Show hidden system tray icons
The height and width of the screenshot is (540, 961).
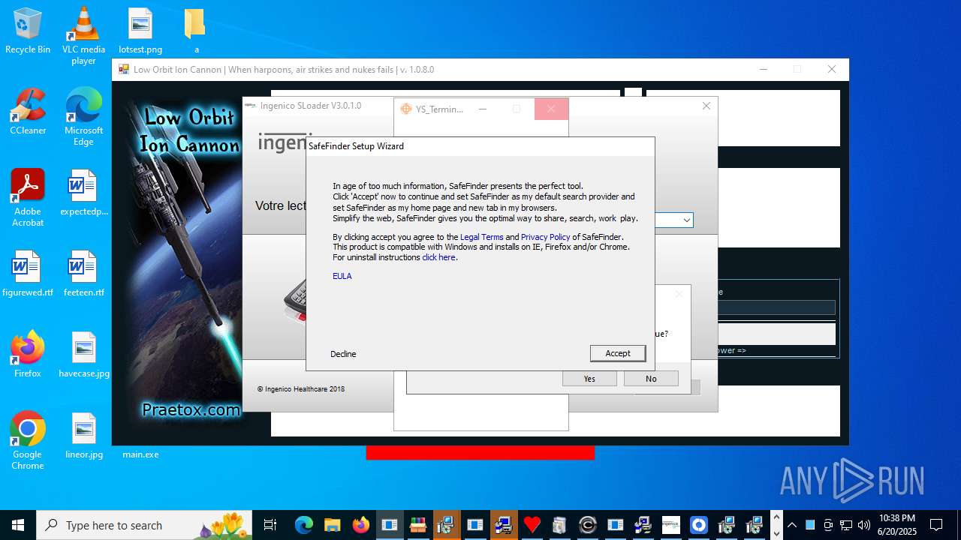point(792,525)
